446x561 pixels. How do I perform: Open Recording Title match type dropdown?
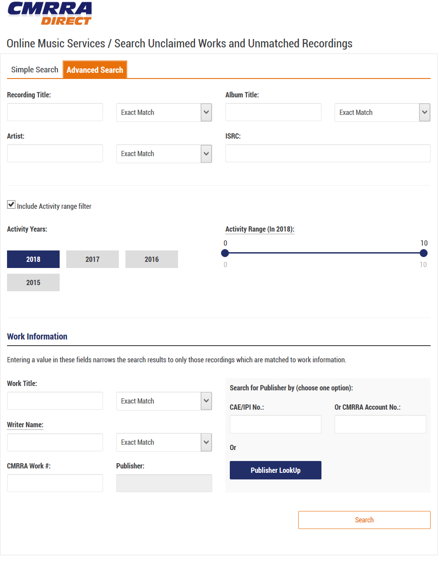coord(164,113)
